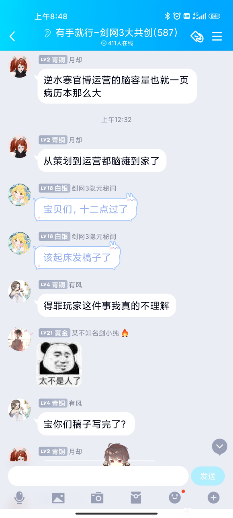Tap the LV21 黄金 level badge
The image size is (233, 518).
tap(54, 333)
